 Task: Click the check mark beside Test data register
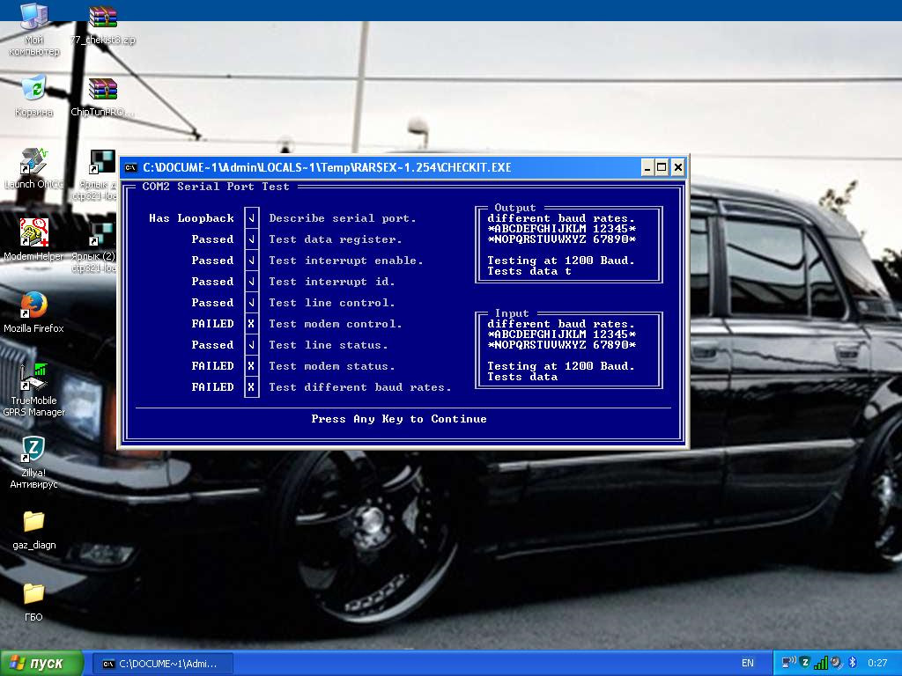tap(252, 239)
